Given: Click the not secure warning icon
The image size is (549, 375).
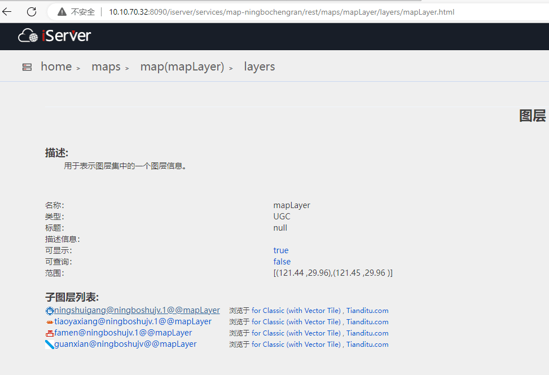Looking at the screenshot, I should click(x=62, y=12).
